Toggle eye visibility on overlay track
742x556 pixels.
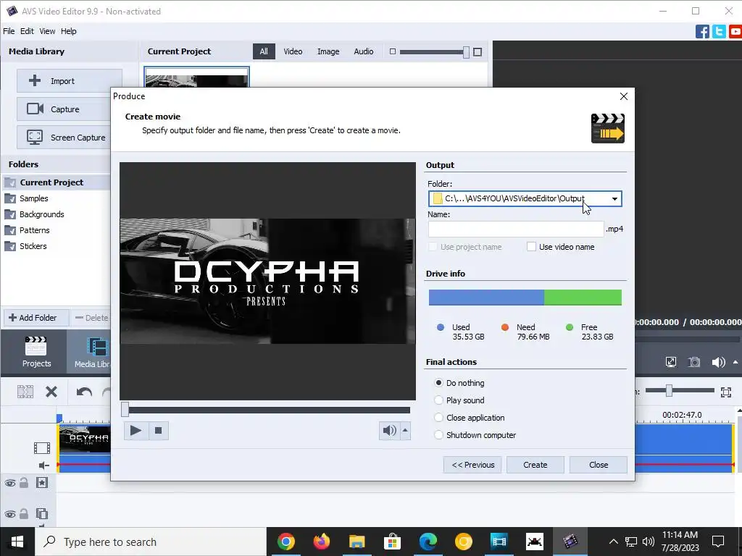click(10, 514)
